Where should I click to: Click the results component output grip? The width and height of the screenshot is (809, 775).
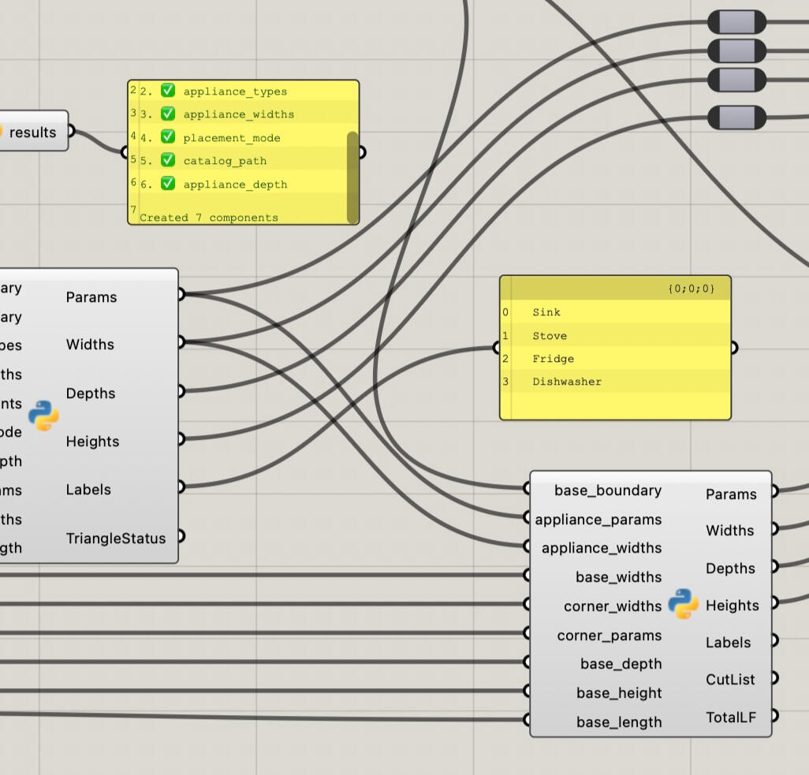click(71, 132)
